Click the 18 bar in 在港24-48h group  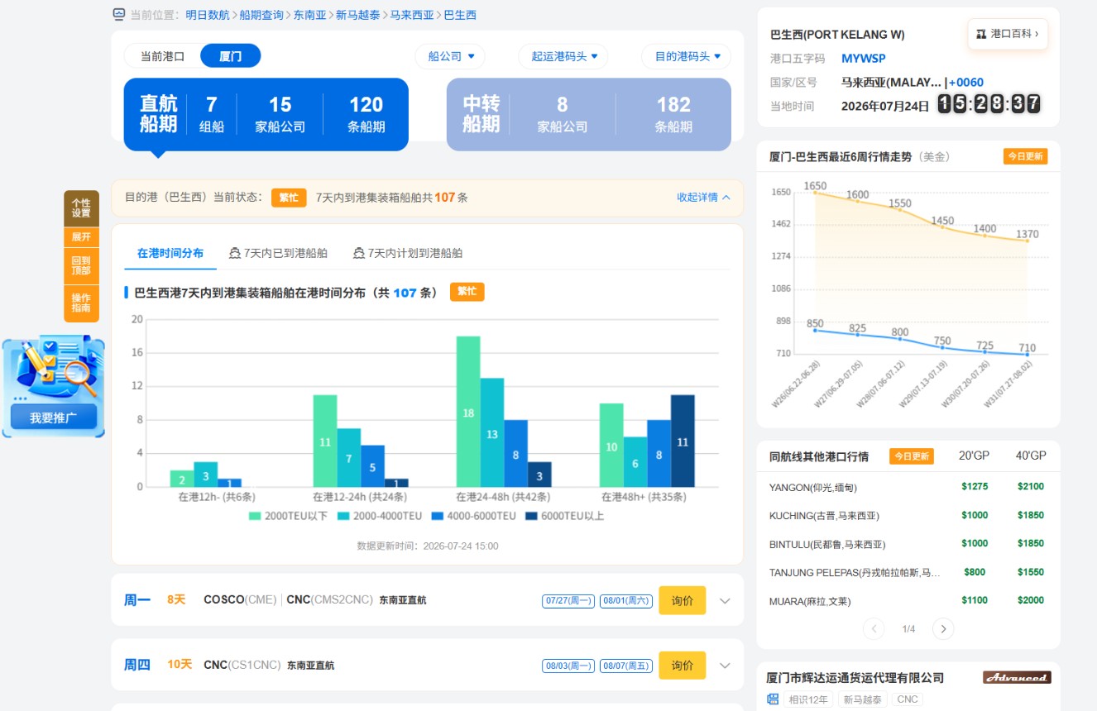468,412
